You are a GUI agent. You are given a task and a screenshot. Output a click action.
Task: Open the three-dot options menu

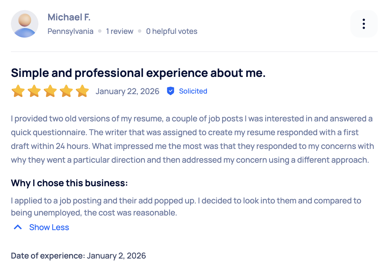(364, 24)
